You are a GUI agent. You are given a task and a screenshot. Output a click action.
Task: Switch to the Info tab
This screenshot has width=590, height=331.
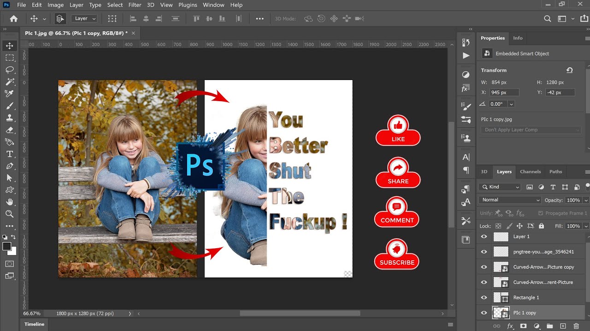click(x=518, y=38)
